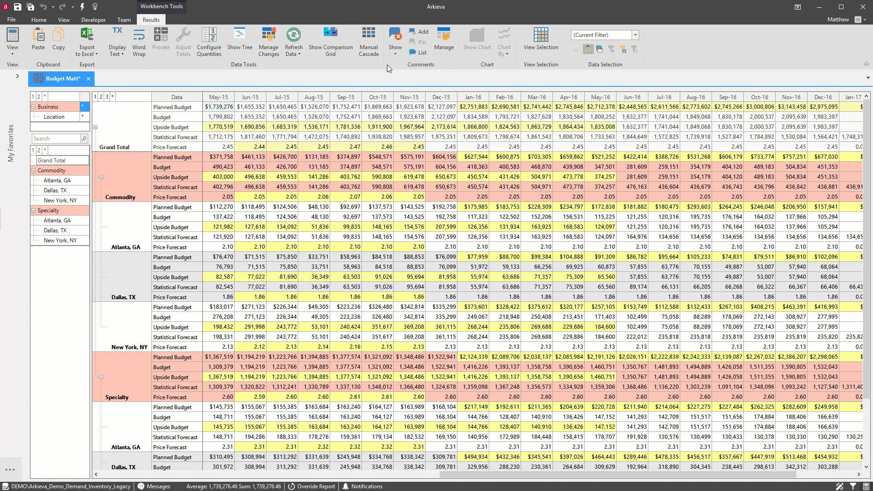873x491 pixels.
Task: Open the Override Report in status bar
Action: 311,486
